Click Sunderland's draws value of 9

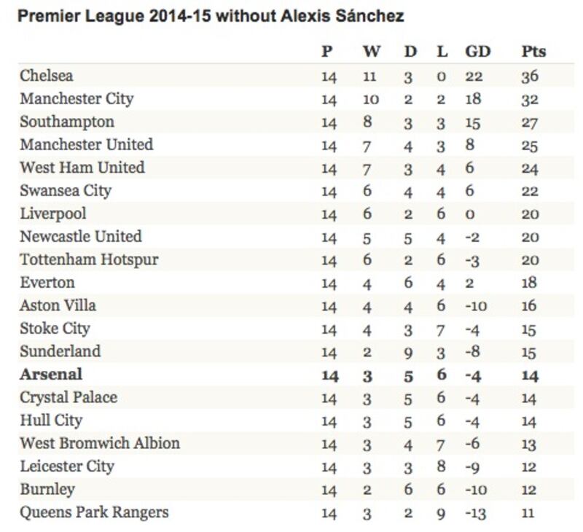tap(408, 353)
